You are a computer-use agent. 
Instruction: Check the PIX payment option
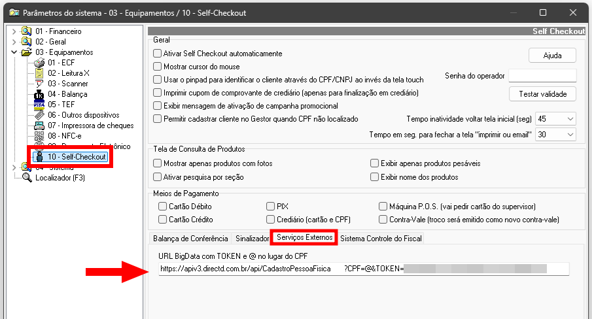tap(270, 207)
